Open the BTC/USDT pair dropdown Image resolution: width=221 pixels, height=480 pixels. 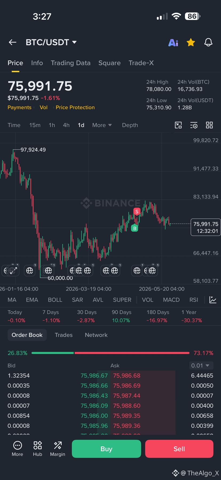[51, 42]
